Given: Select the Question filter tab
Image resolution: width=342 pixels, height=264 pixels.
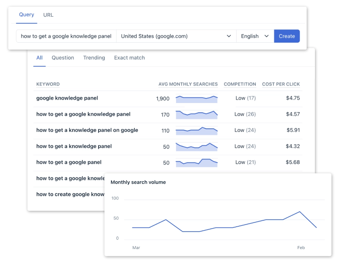Looking at the screenshot, I should (63, 58).
